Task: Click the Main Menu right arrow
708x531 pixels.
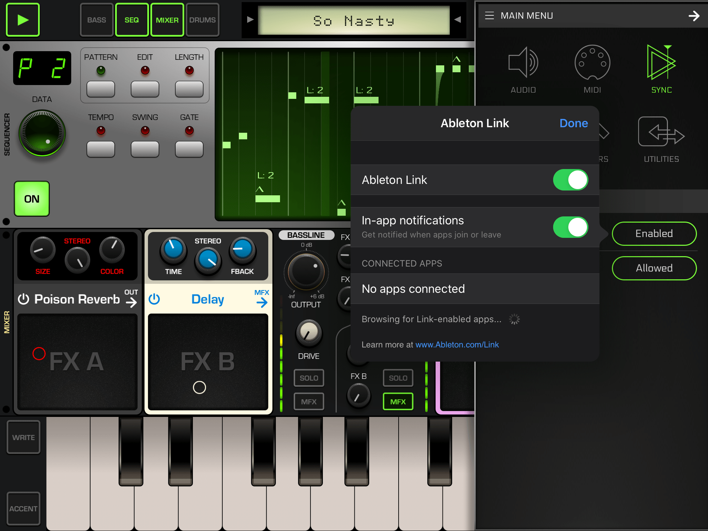Action: coord(693,16)
